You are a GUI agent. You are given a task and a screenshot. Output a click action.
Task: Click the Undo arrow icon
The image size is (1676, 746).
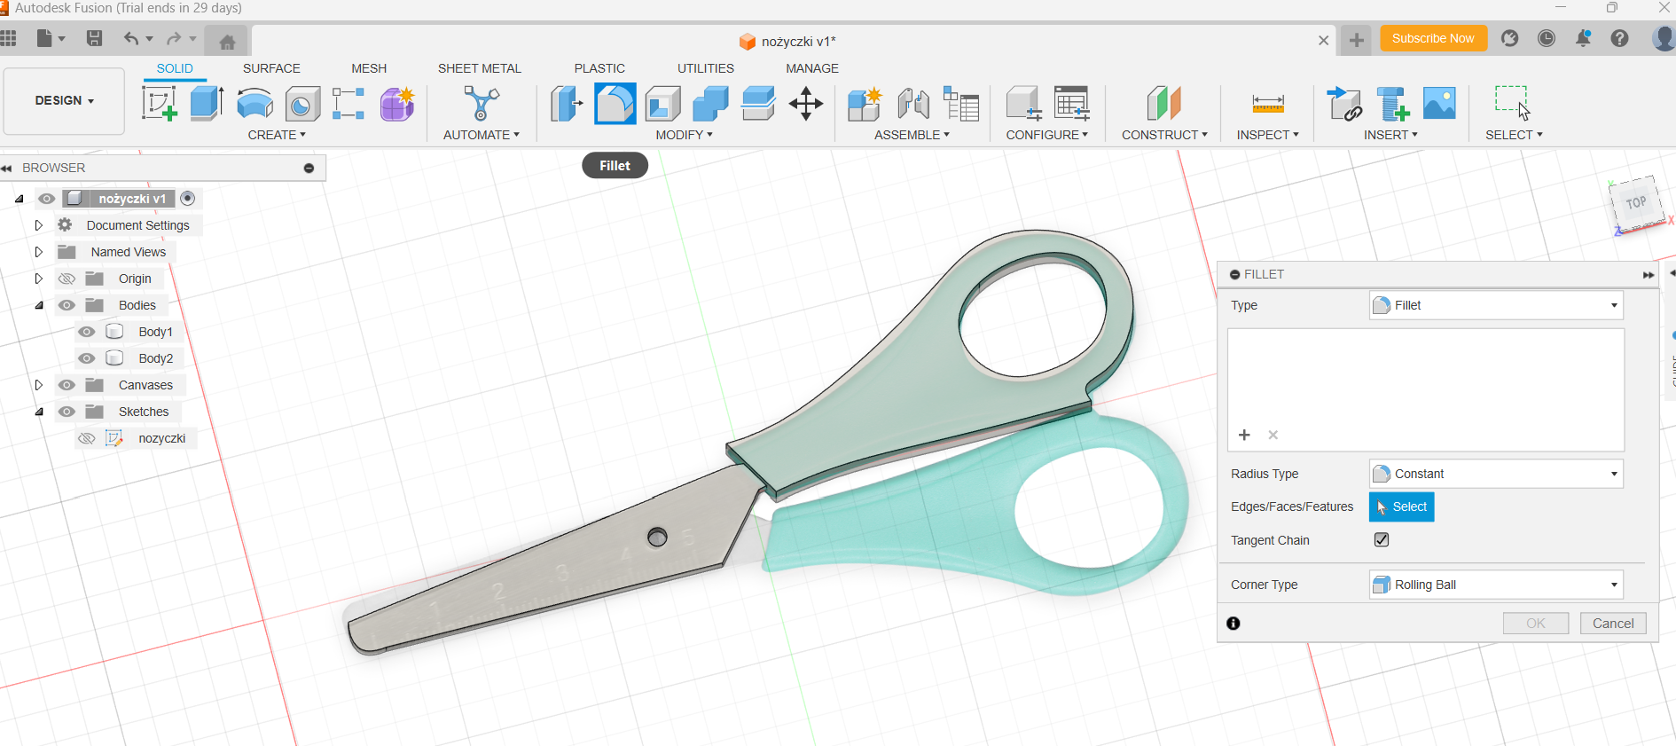pyautogui.click(x=131, y=38)
